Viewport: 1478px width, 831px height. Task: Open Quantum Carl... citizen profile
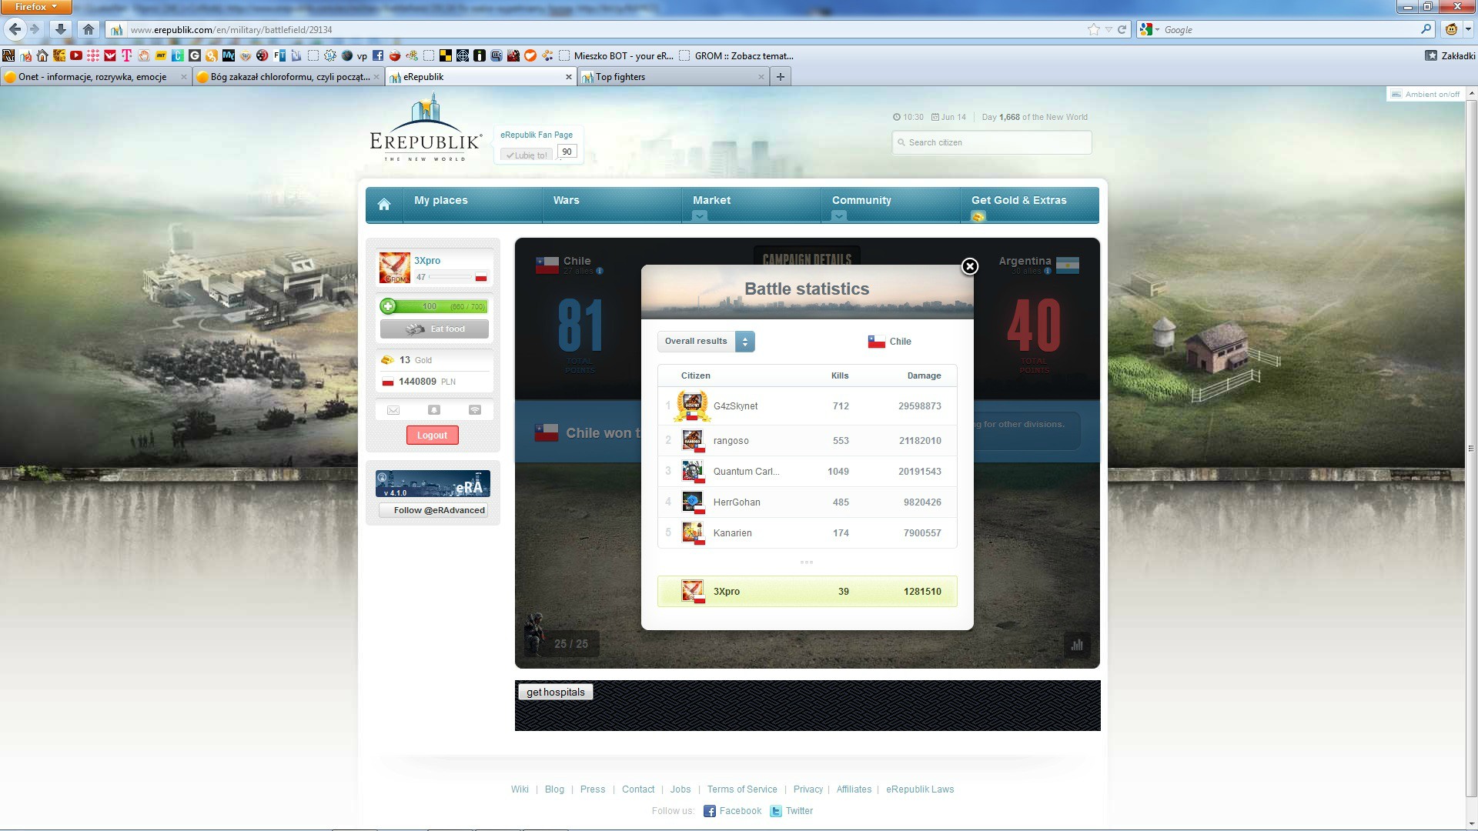pos(746,472)
